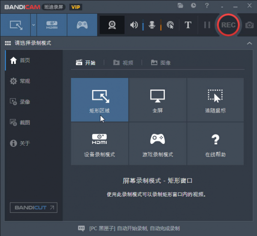
Task: Select the 全屏 fullscreen recording tile
Action: (157, 100)
